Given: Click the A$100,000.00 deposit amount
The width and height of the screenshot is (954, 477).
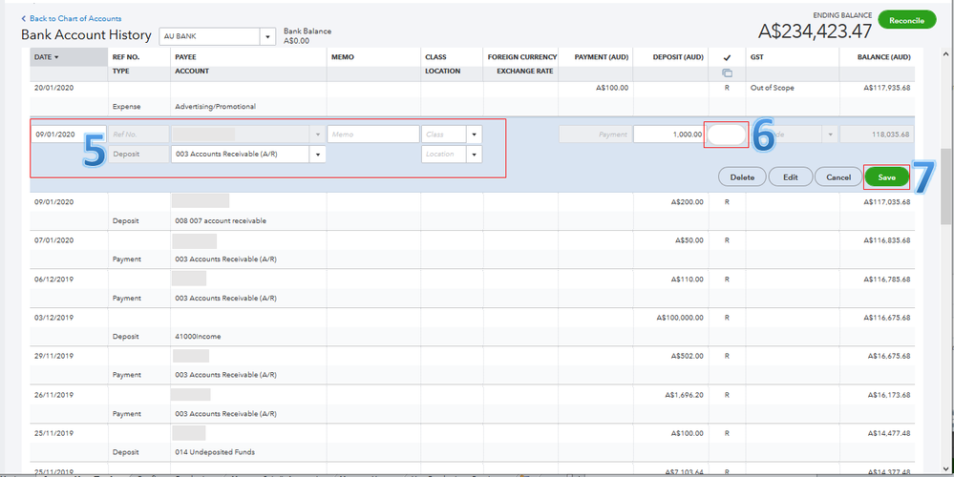Looking at the screenshot, I should [x=680, y=318].
